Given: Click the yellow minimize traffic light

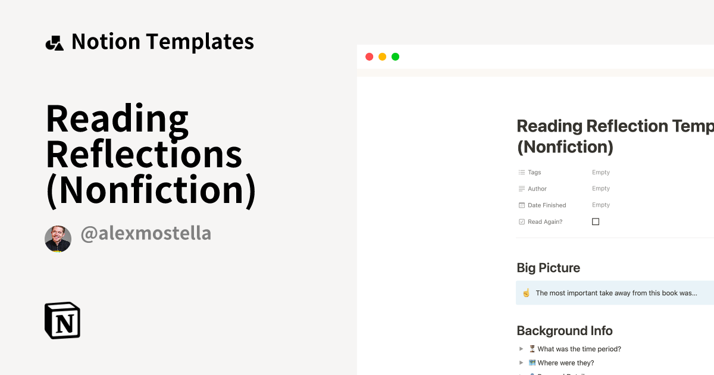Looking at the screenshot, I should [382, 57].
